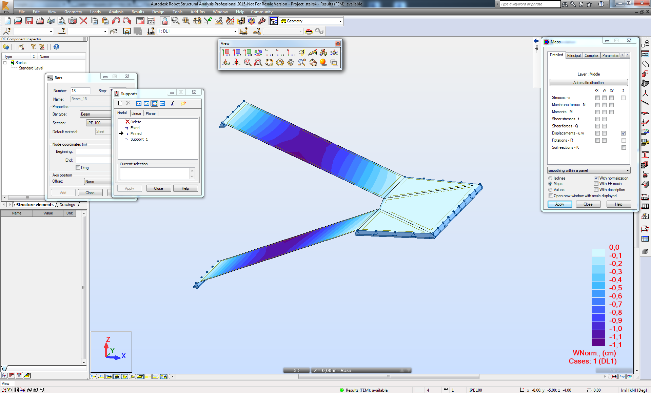Screen dimensions: 651x393
Task: Switch to Linear tab in Supports dialog
Action: tap(136, 113)
